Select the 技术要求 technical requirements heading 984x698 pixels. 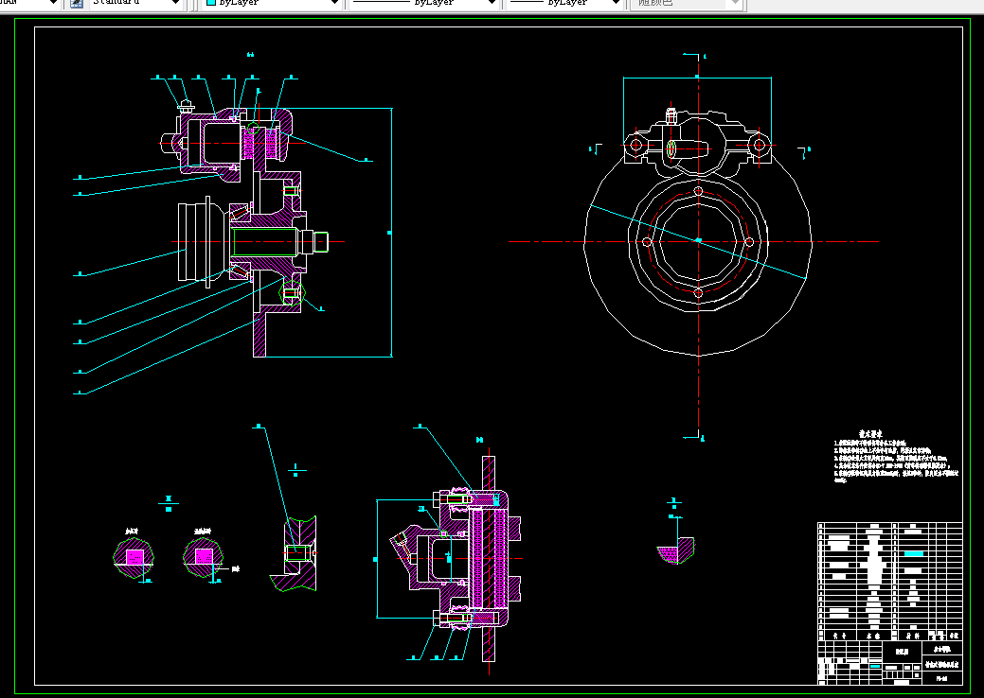click(870, 433)
